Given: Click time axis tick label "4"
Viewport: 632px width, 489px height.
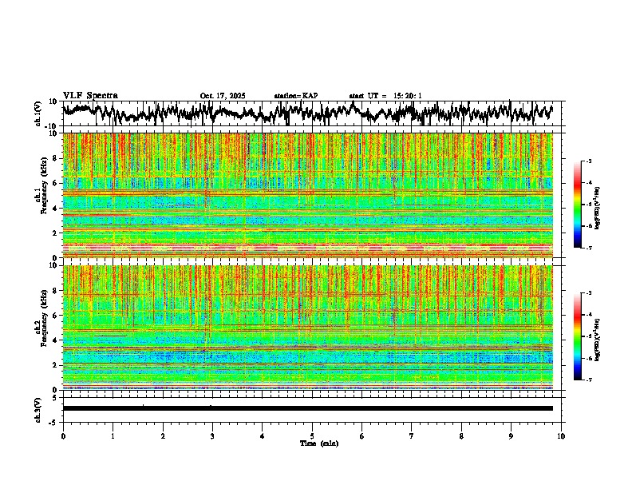Looking at the screenshot, I should (x=263, y=436).
